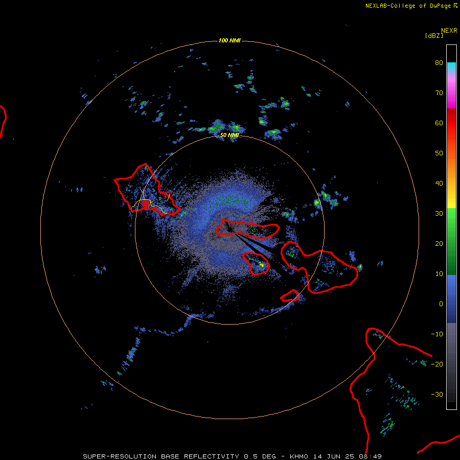Select the 80 value on dBZ scale
Viewport: 460px width, 460px height.
click(439, 63)
